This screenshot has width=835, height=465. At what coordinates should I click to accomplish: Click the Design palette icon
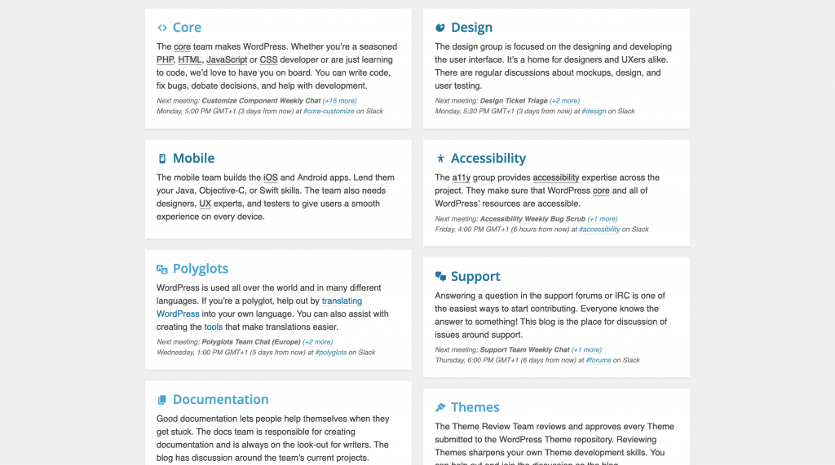(x=440, y=28)
